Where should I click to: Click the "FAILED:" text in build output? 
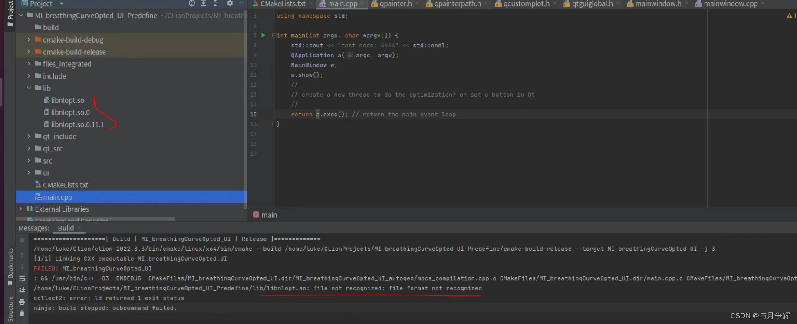tap(46, 269)
